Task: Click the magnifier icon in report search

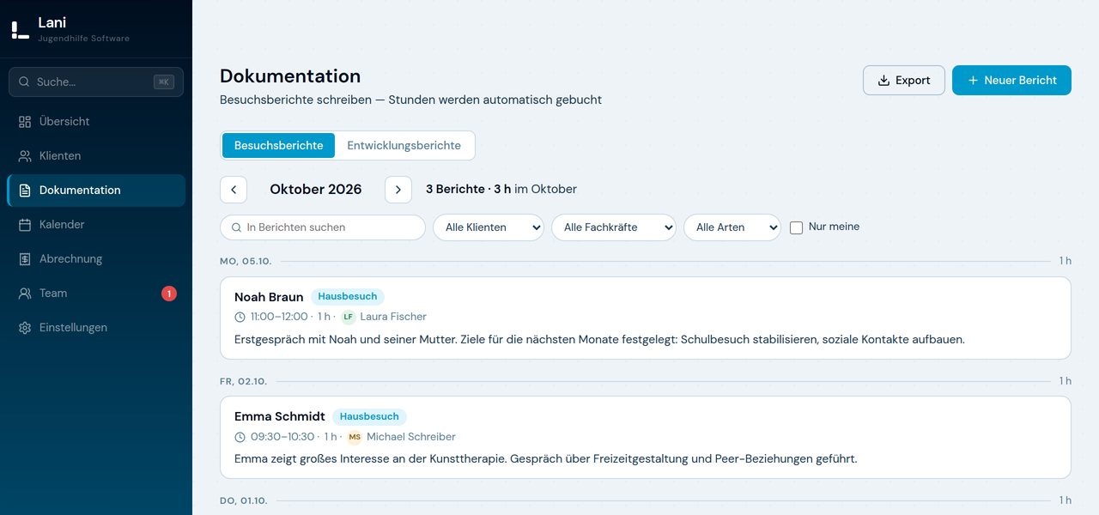Action: point(236,227)
